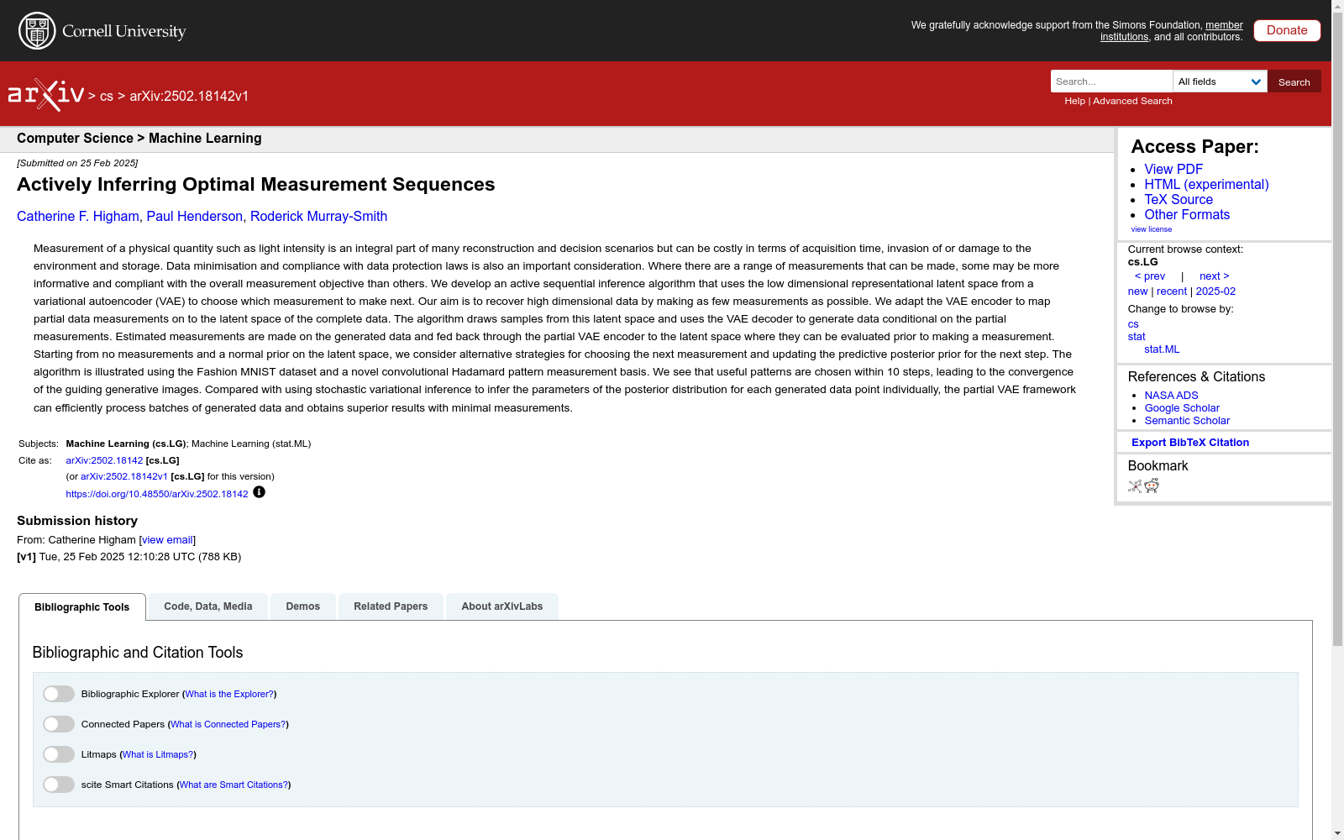Open the 2025-02 listing link
The height and width of the screenshot is (840, 1344).
tap(1215, 291)
